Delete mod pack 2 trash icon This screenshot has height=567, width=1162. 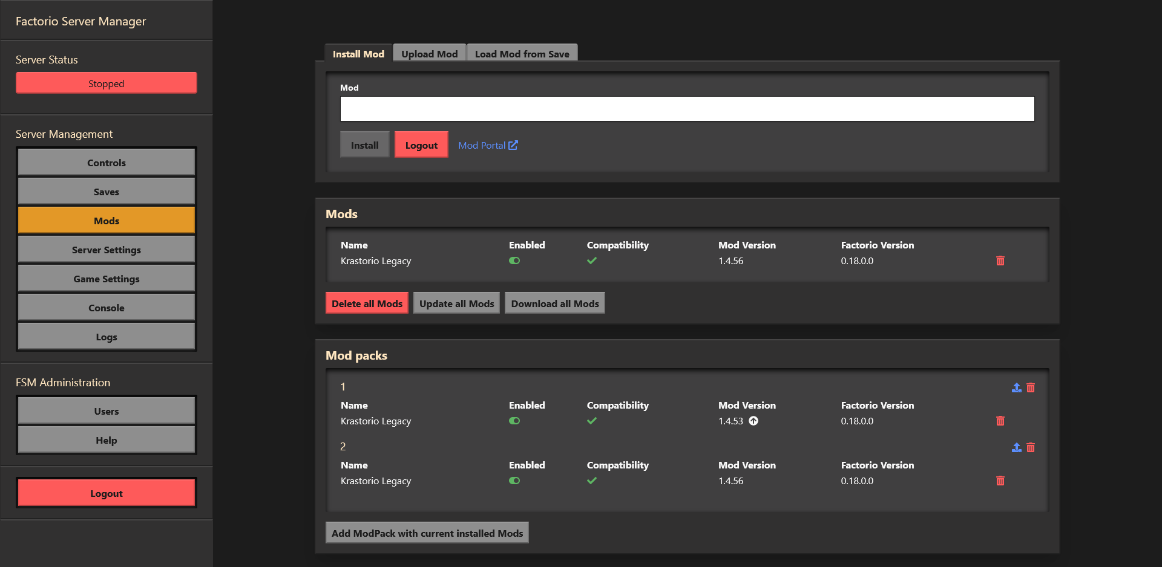coord(1031,447)
